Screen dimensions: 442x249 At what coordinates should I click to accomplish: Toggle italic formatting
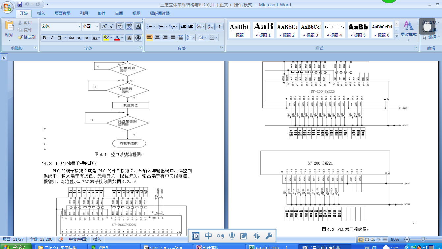point(52,38)
